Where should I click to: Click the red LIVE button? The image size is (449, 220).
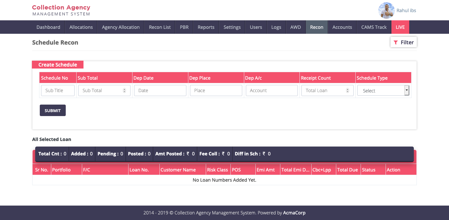pos(400,27)
